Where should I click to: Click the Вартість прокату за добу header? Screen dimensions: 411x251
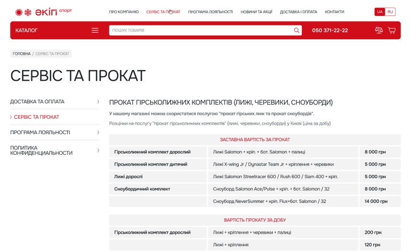(x=255, y=220)
